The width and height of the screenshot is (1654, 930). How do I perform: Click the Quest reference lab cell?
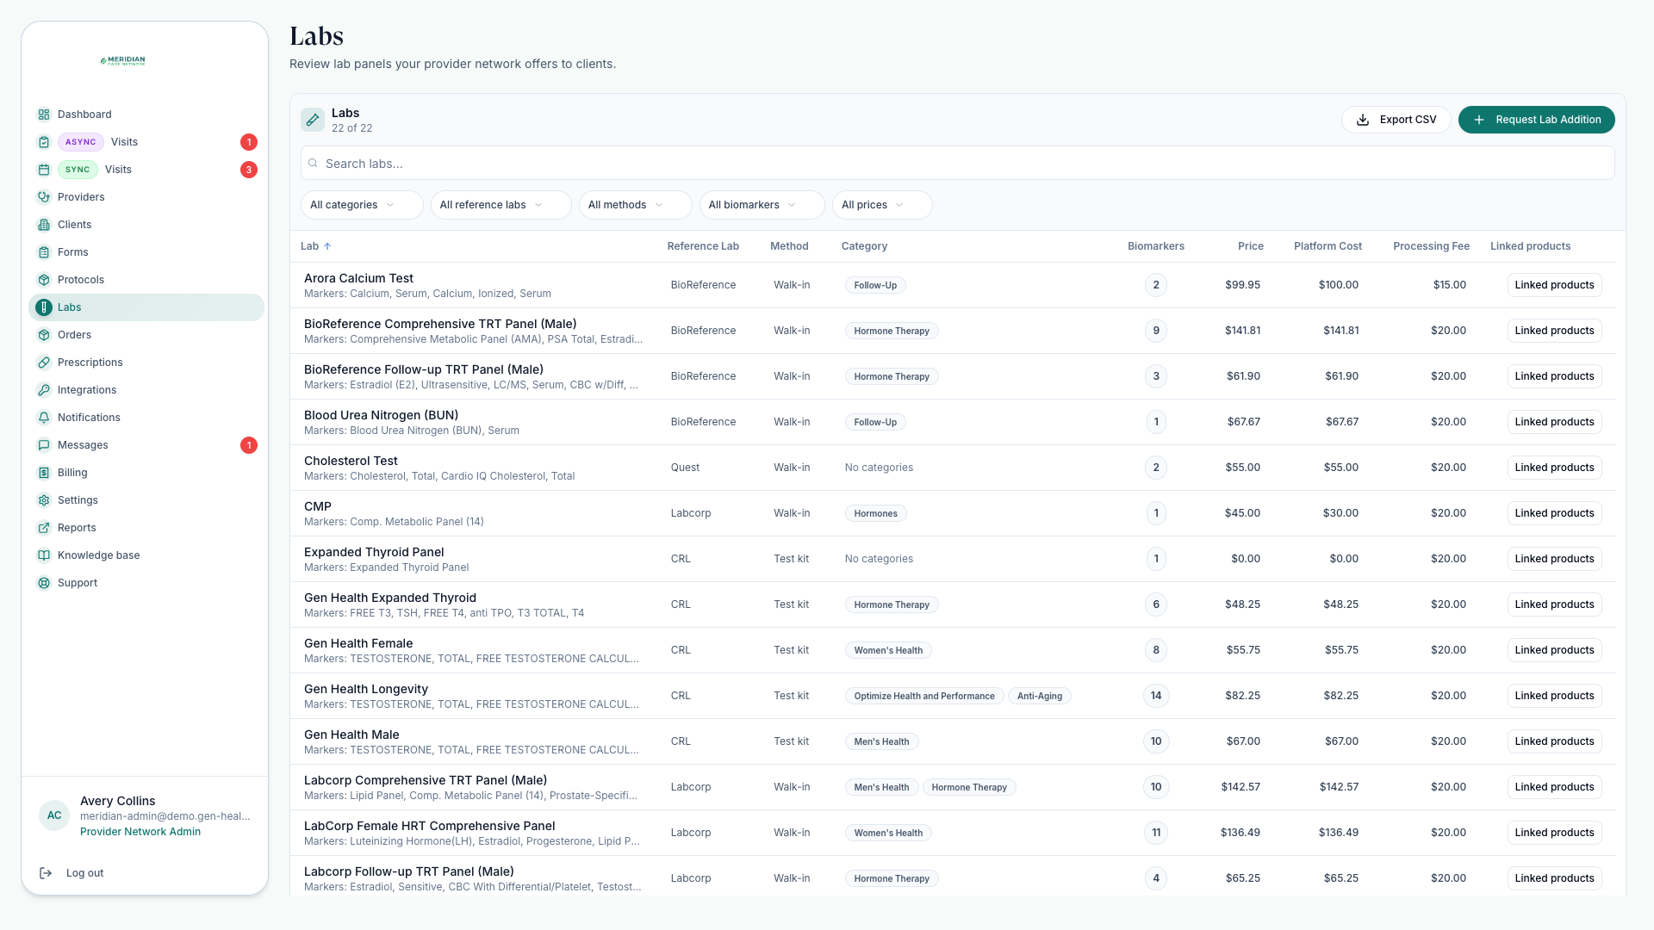click(x=685, y=468)
